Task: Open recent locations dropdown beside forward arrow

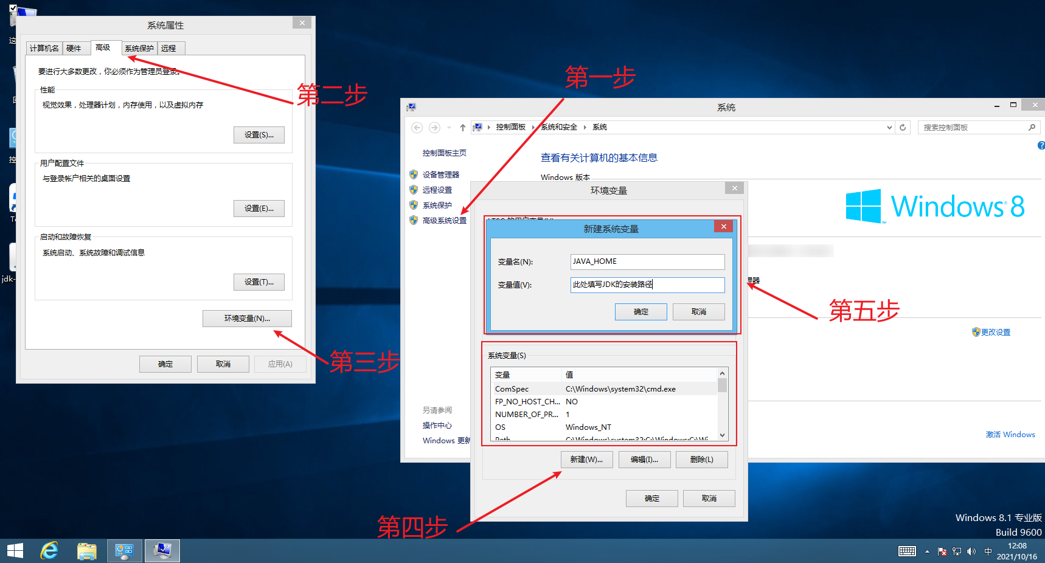Action: click(449, 128)
